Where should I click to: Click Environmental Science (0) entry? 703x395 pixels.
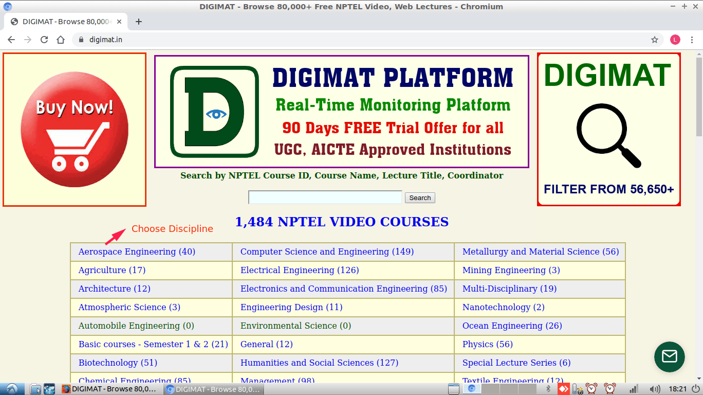pyautogui.click(x=295, y=326)
